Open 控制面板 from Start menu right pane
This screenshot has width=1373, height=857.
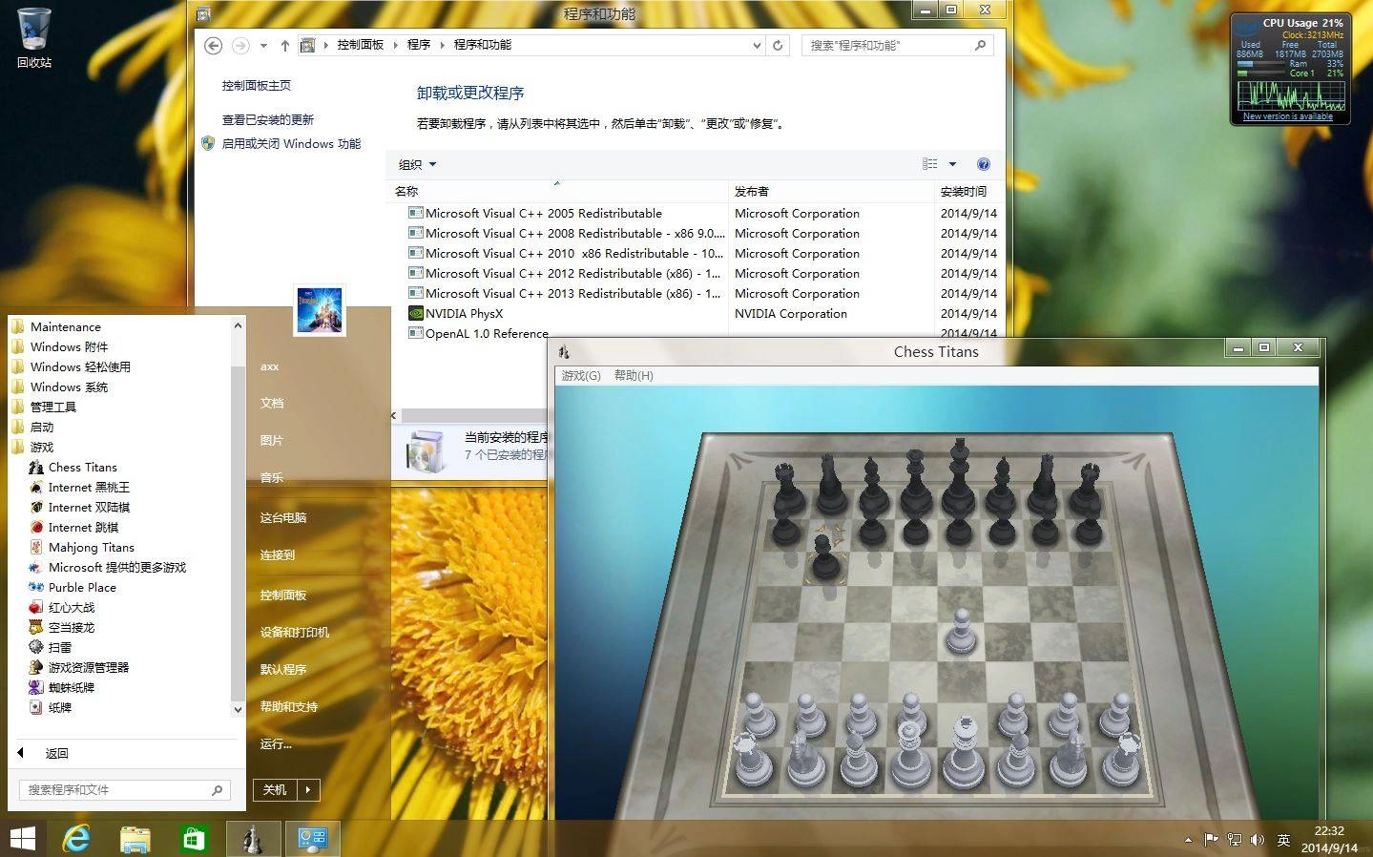(283, 595)
